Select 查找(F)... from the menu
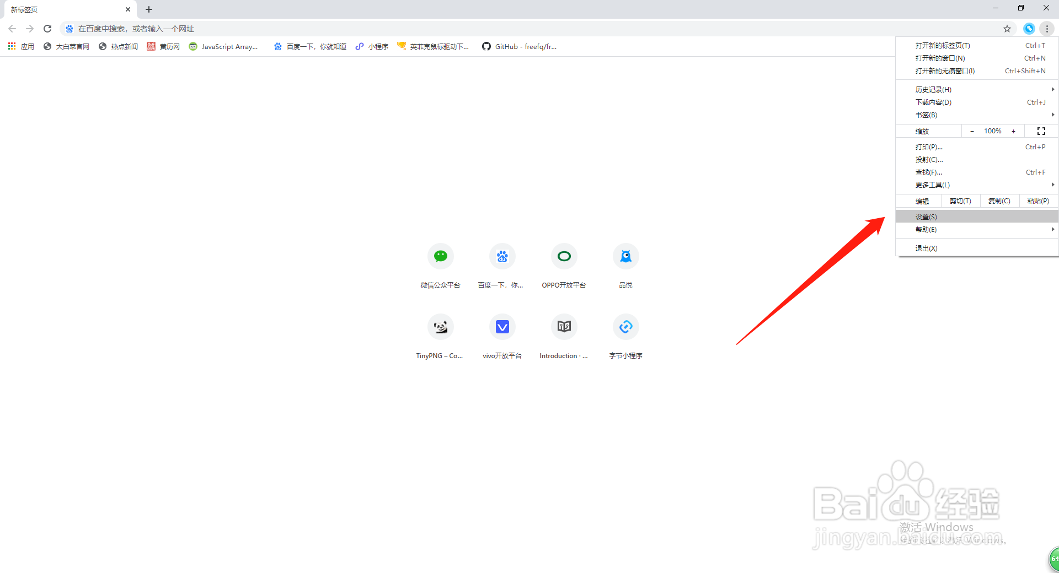 (977, 172)
